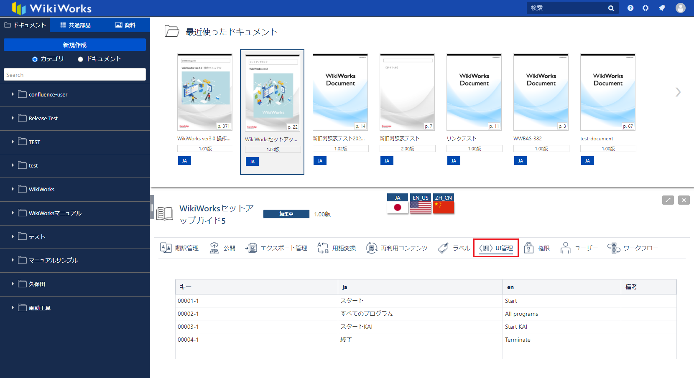Viewport: 694px width, 378px height.
Task: Open ラベル label tool
Action: pos(454,248)
